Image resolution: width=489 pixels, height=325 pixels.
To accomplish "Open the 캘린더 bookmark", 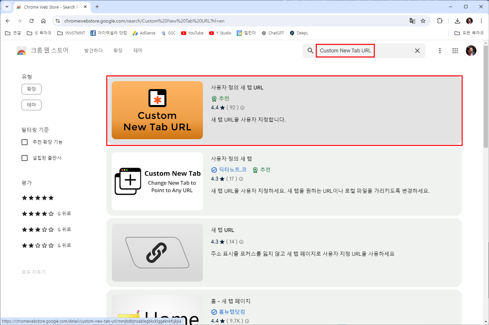I will pos(246,33).
